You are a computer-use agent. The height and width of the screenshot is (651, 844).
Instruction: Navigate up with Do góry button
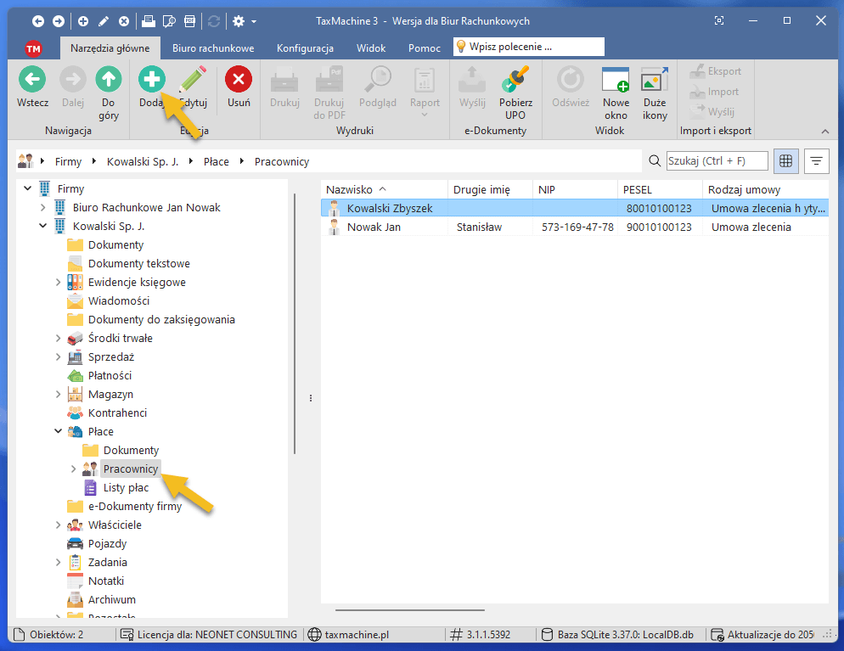click(x=108, y=81)
